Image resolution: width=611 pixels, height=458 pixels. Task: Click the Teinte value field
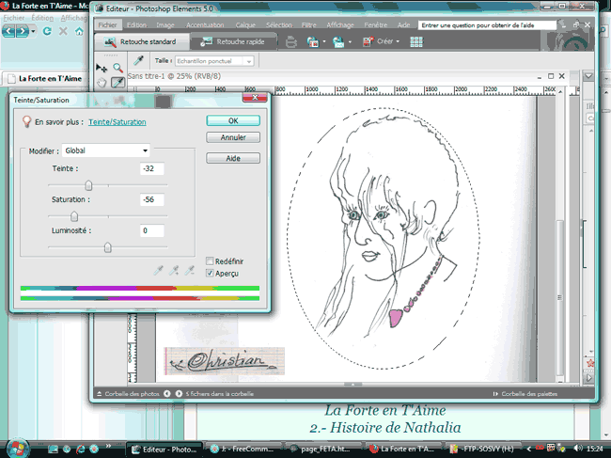(x=151, y=168)
